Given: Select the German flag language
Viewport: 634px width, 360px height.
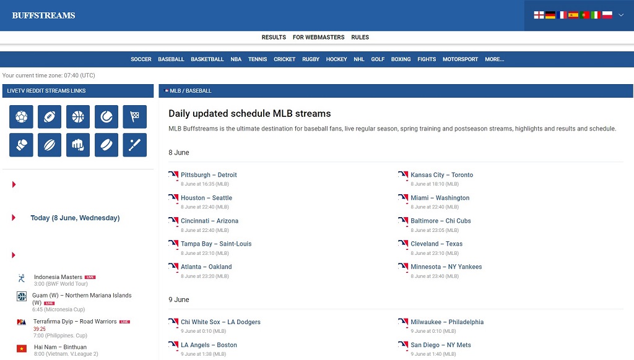Looking at the screenshot, I should (550, 15).
